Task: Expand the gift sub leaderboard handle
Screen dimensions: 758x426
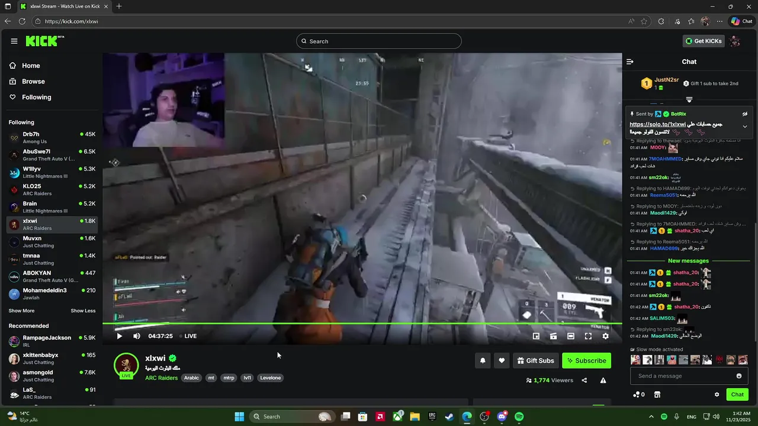Action: click(x=689, y=99)
